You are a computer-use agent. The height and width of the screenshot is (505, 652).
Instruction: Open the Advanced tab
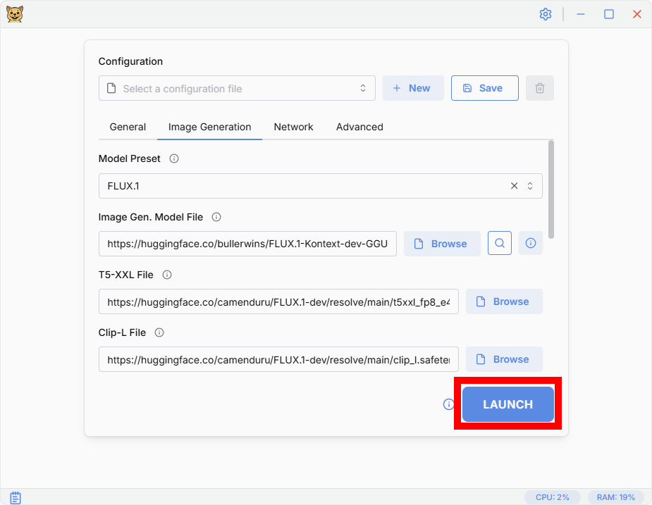[x=359, y=127]
